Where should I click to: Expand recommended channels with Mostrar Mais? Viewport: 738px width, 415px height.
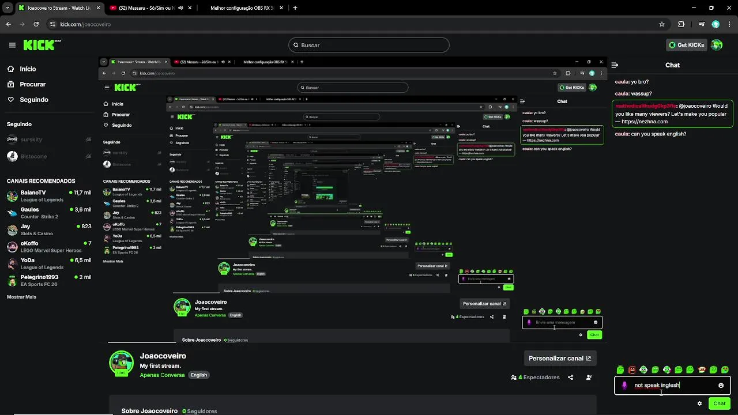(21, 297)
